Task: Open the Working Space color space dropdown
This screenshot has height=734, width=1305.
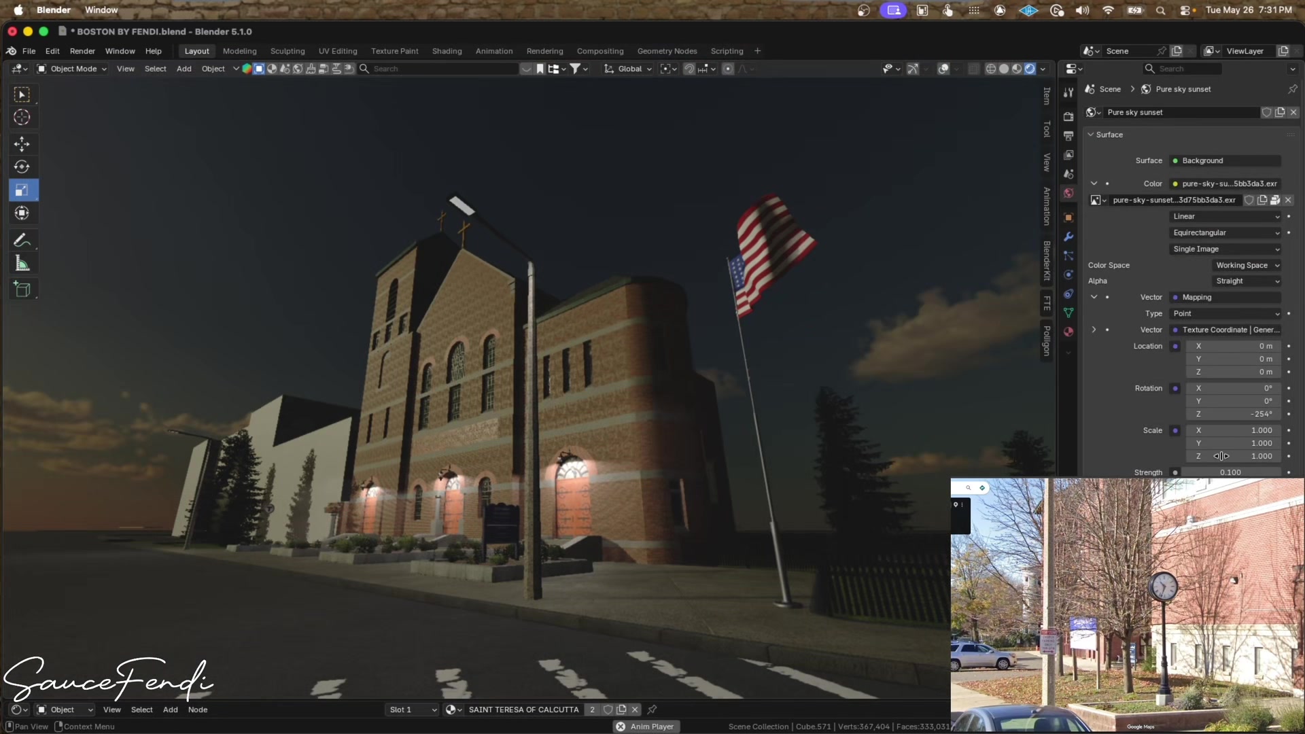Action: pos(1247,265)
